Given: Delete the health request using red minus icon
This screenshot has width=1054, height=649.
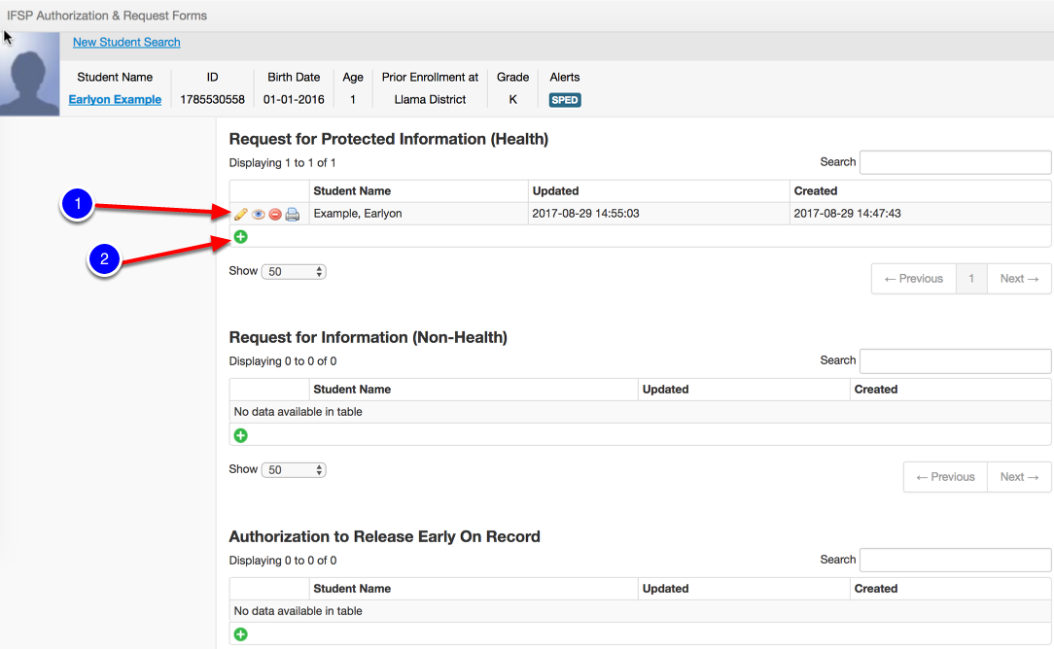Looking at the screenshot, I should click(275, 214).
